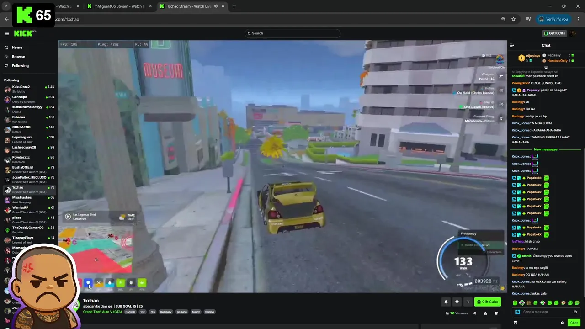
Task: Toggle the follow heart icon
Action: tap(457, 302)
